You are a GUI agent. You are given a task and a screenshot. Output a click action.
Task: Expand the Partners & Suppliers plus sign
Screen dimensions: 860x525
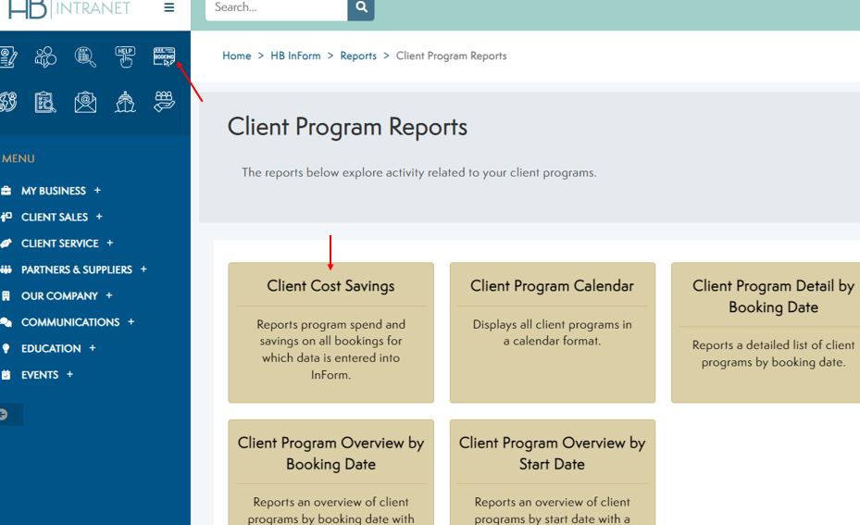143,269
